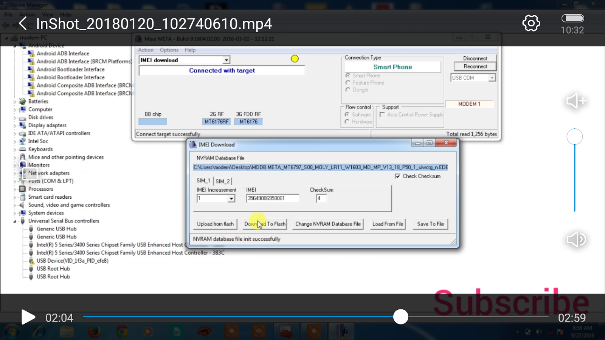Click the yellow status indicator in Maui META
The height and width of the screenshot is (340, 605).
pyautogui.click(x=295, y=59)
